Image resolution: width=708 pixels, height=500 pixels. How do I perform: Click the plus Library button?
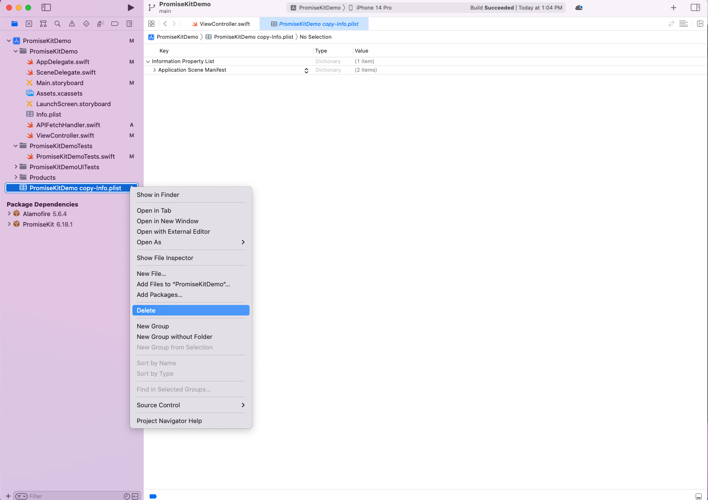(674, 8)
